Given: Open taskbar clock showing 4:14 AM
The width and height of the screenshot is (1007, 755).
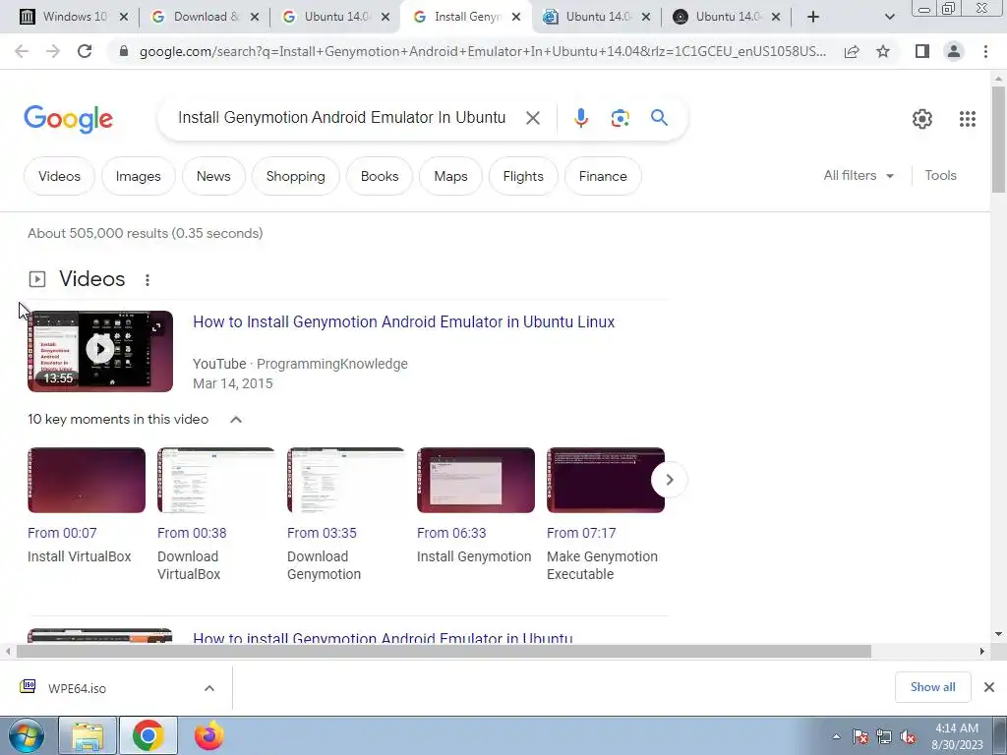Looking at the screenshot, I should click(957, 736).
